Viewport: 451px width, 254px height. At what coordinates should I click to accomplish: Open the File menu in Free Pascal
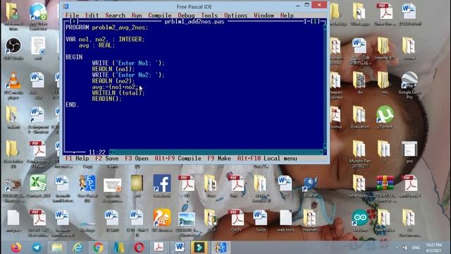pyautogui.click(x=72, y=16)
